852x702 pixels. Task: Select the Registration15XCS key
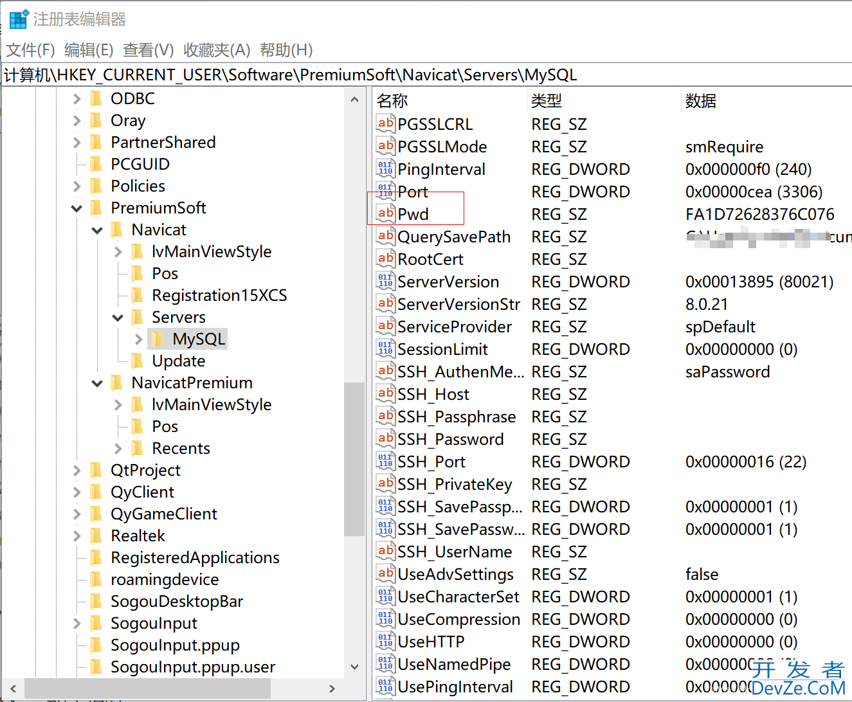pyautogui.click(x=219, y=295)
